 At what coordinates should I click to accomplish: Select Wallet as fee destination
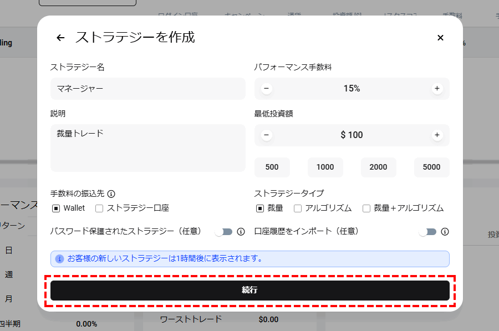pyautogui.click(x=56, y=208)
